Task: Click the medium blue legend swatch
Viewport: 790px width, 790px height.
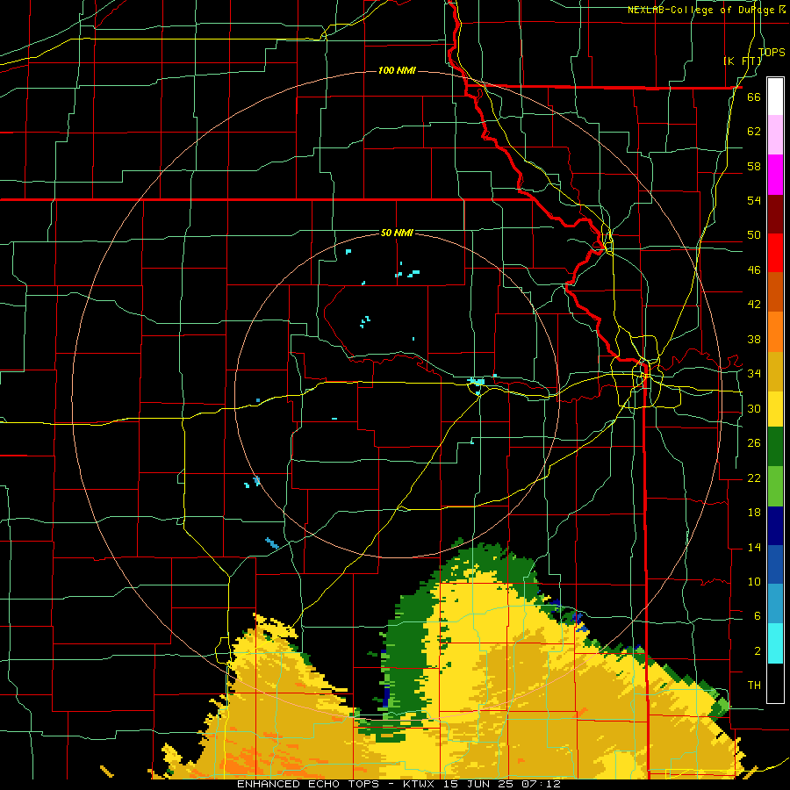Action: click(775, 564)
